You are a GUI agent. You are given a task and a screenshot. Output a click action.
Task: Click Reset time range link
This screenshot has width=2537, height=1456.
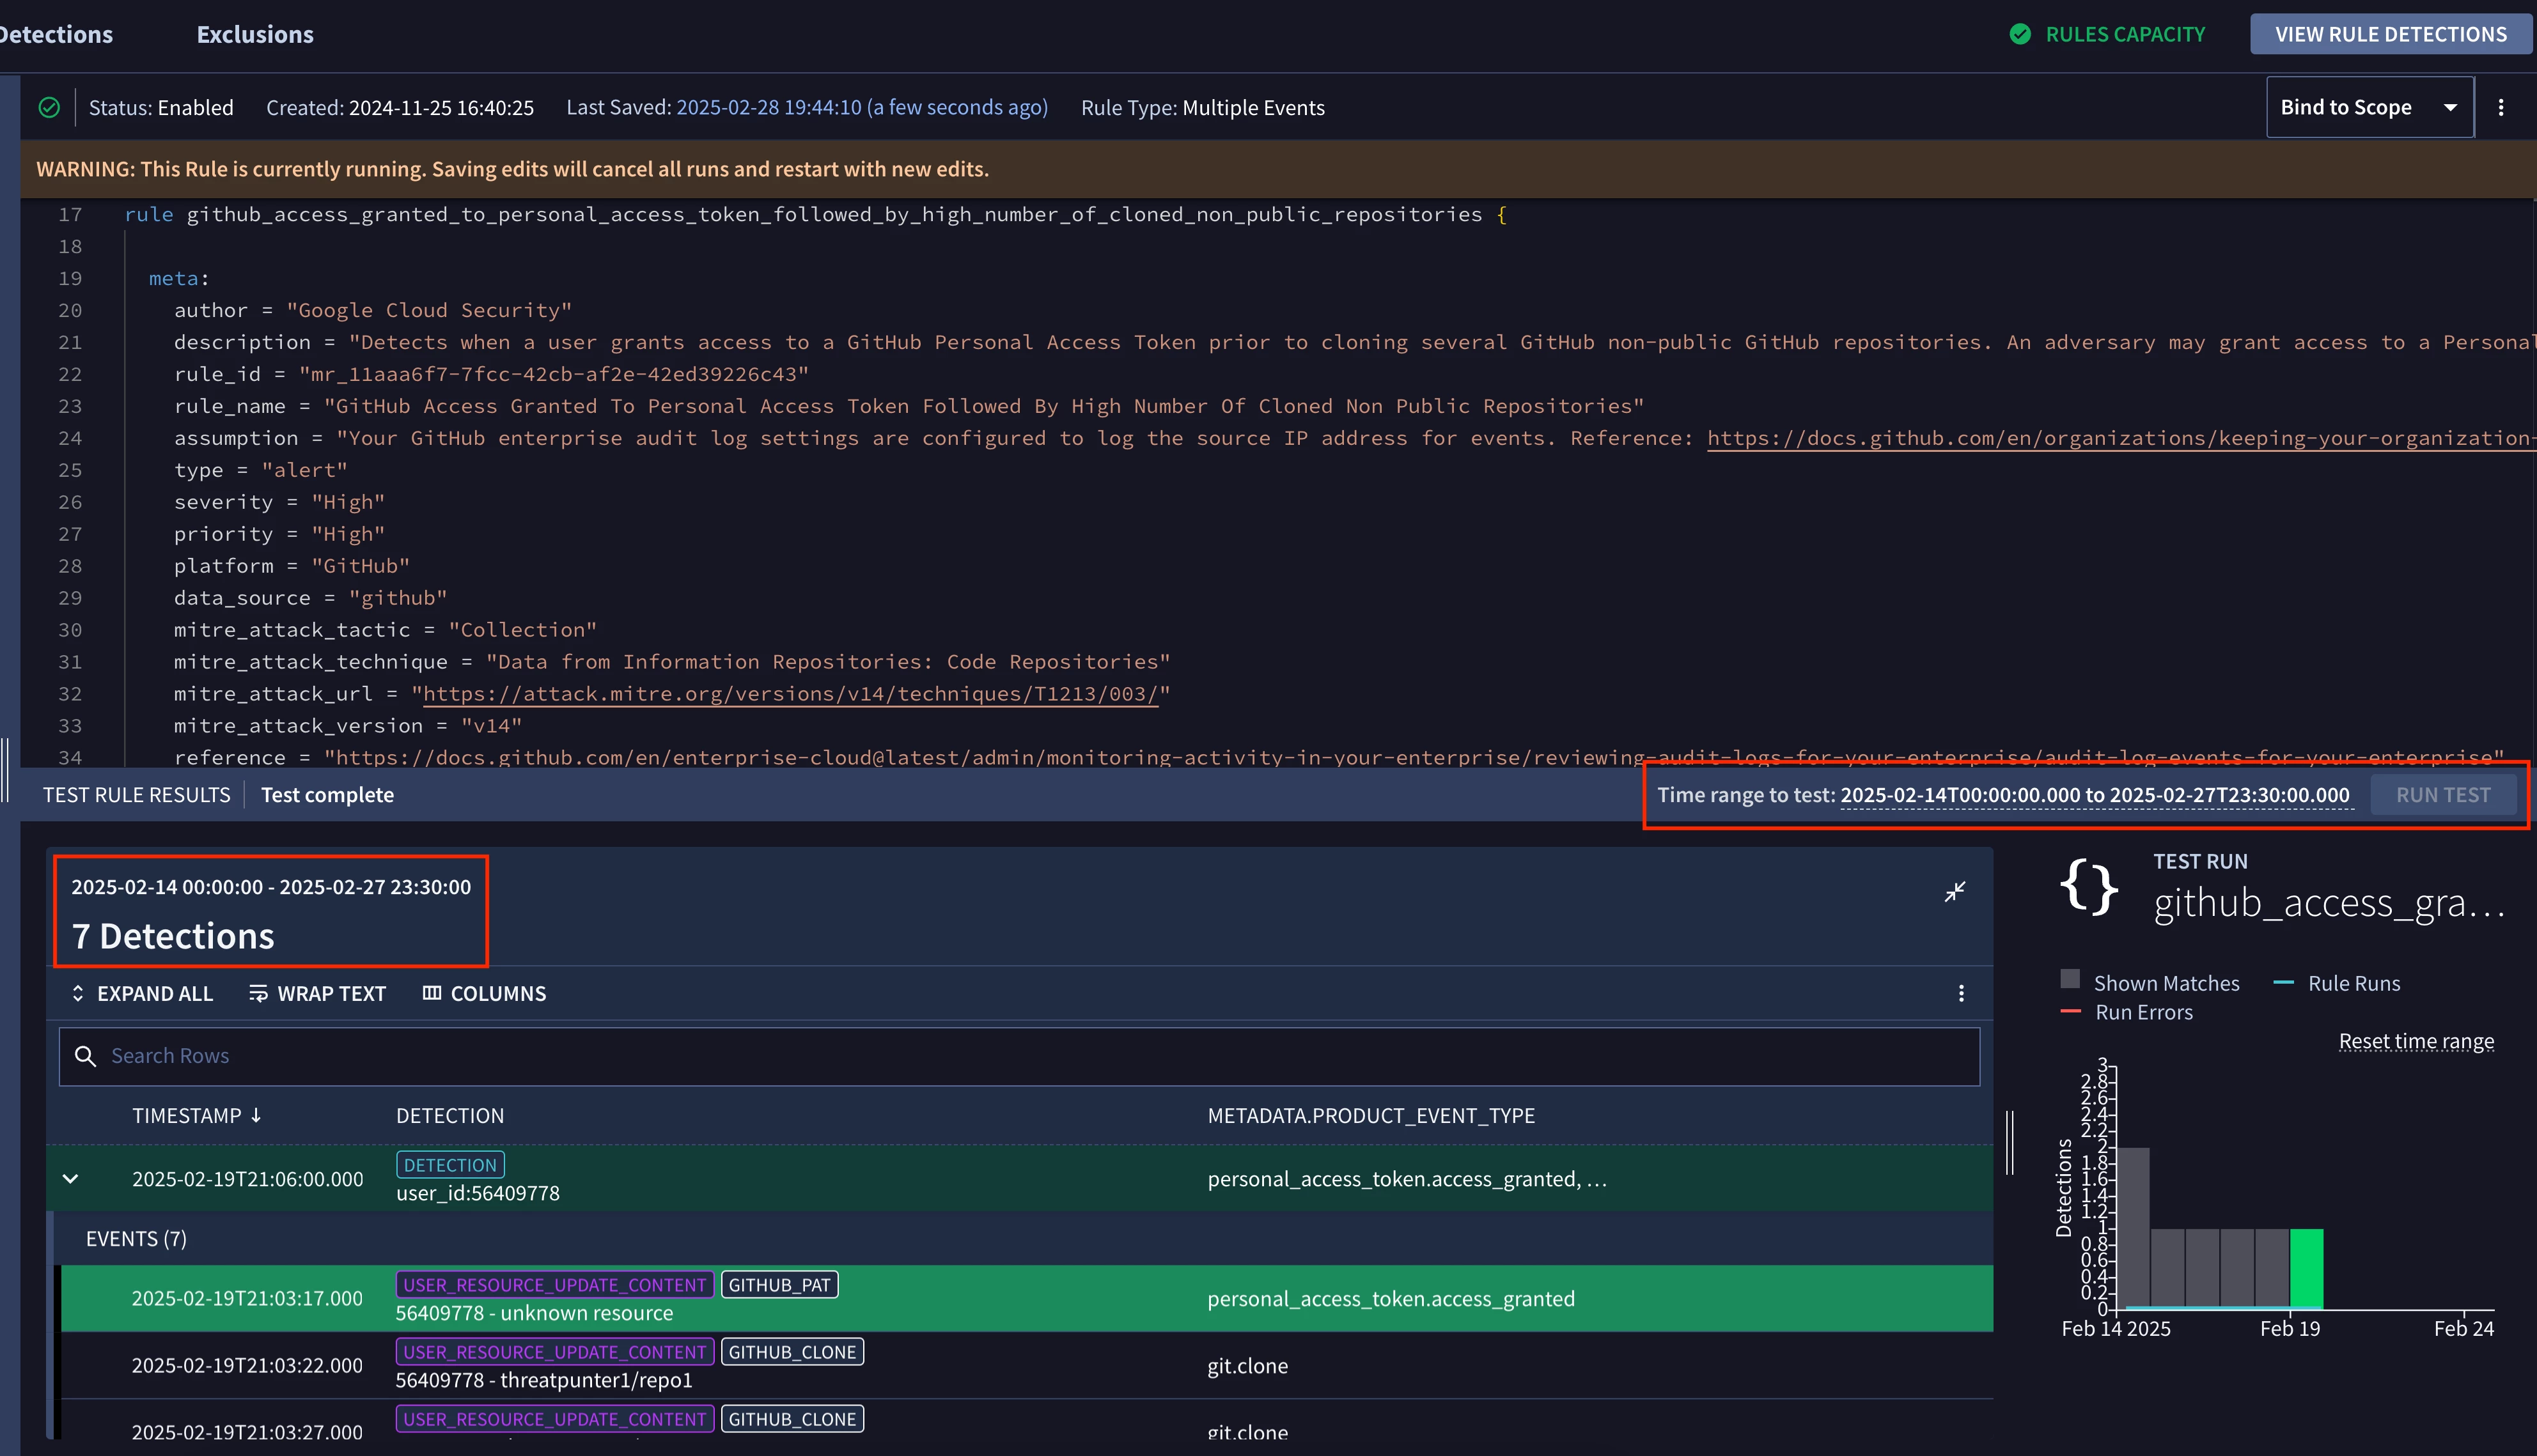pyautogui.click(x=2415, y=1042)
